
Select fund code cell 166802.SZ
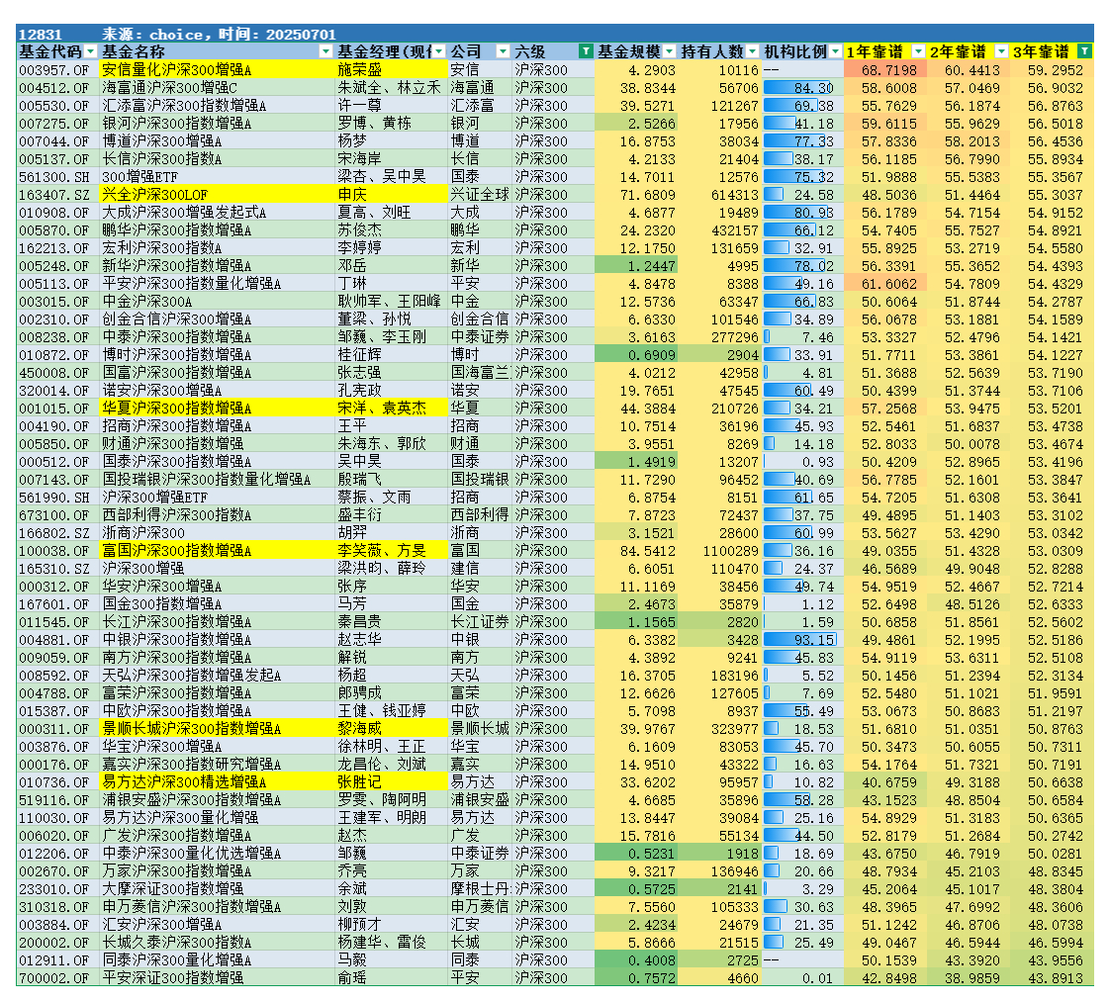point(57,533)
